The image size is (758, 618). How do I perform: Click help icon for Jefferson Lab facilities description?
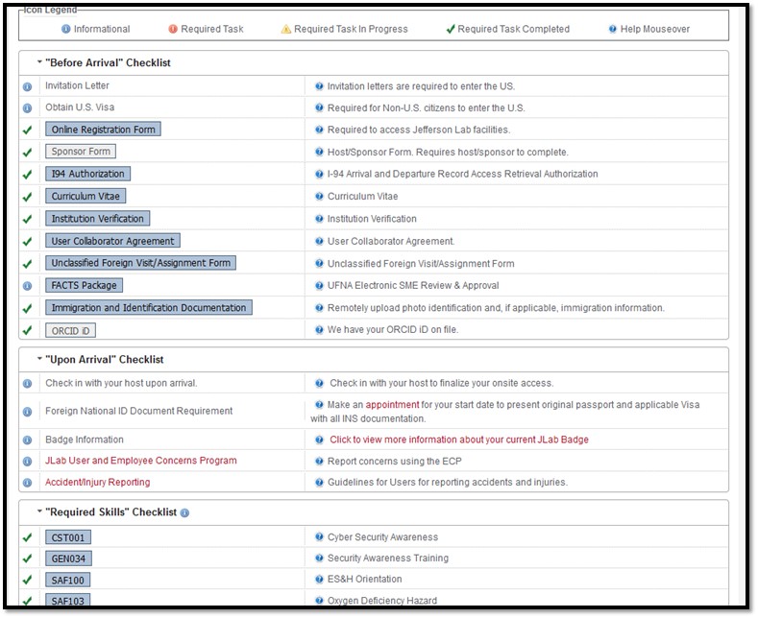tap(319, 130)
